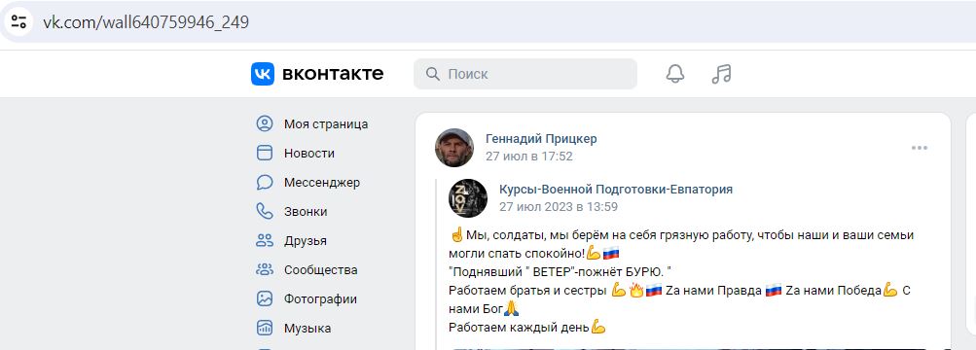976x350 pixels.
Task: Click the Моя страница profile icon
Action: tap(265, 123)
